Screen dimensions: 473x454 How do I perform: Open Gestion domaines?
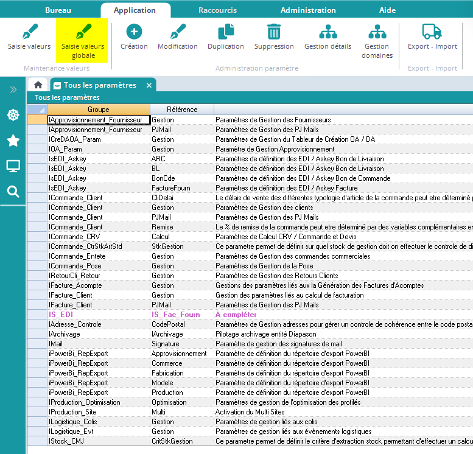click(x=377, y=32)
